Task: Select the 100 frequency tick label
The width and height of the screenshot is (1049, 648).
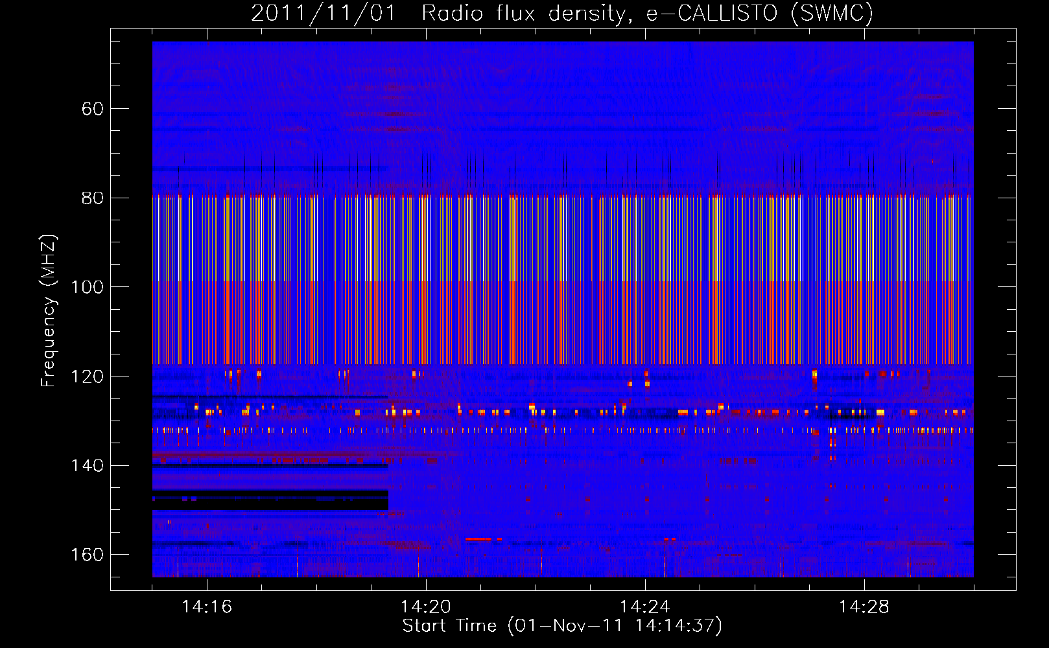Action: tap(87, 286)
